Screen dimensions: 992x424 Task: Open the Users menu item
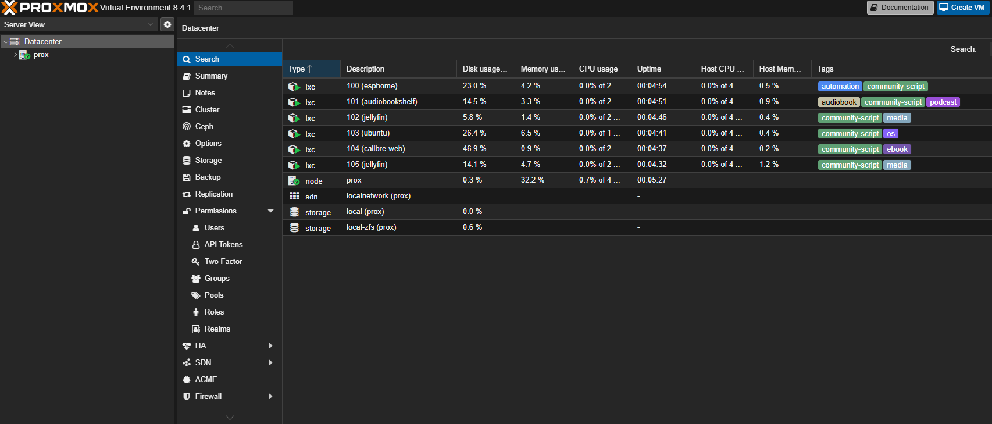(x=230, y=228)
